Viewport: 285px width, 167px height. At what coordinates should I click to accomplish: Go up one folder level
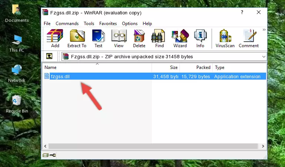coord(49,56)
